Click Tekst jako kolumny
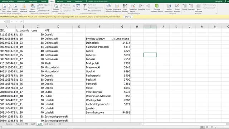229x129 pixels. 108,8
